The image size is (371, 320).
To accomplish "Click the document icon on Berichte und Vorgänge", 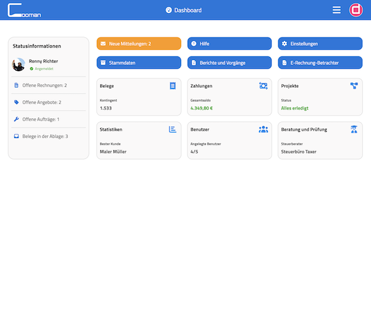I will [x=194, y=63].
